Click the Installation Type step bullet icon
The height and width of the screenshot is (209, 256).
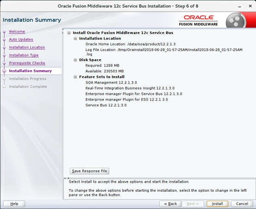pyautogui.click(x=5, y=55)
